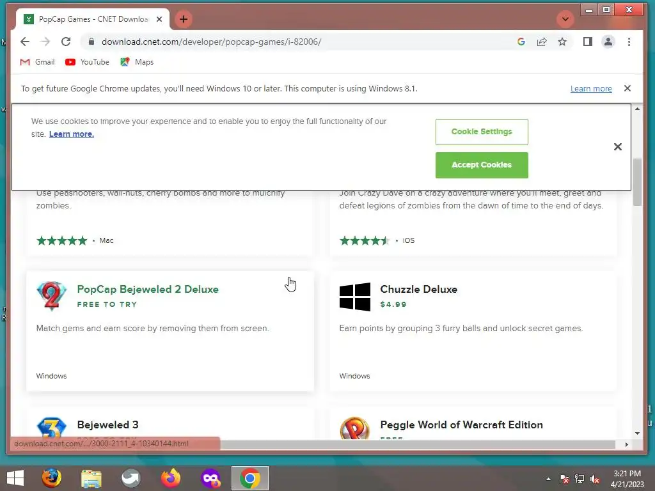Click the muted volume tray icon

[595, 479]
